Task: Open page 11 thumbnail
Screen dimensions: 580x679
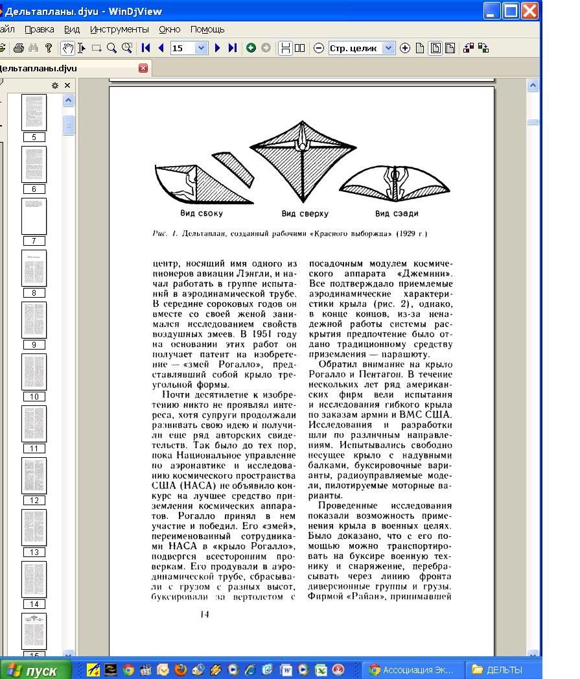Action: [34, 424]
